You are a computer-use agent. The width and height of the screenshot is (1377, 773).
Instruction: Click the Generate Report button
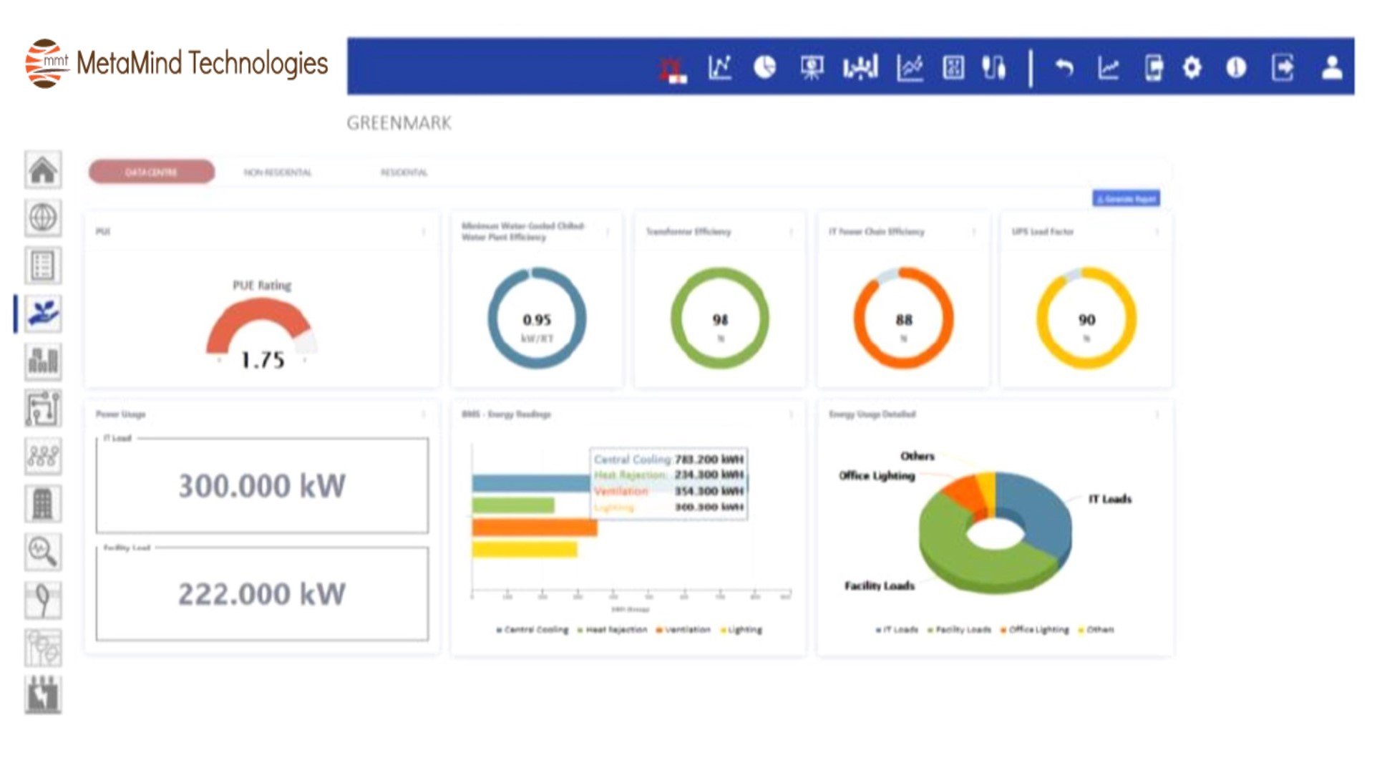click(x=1126, y=198)
